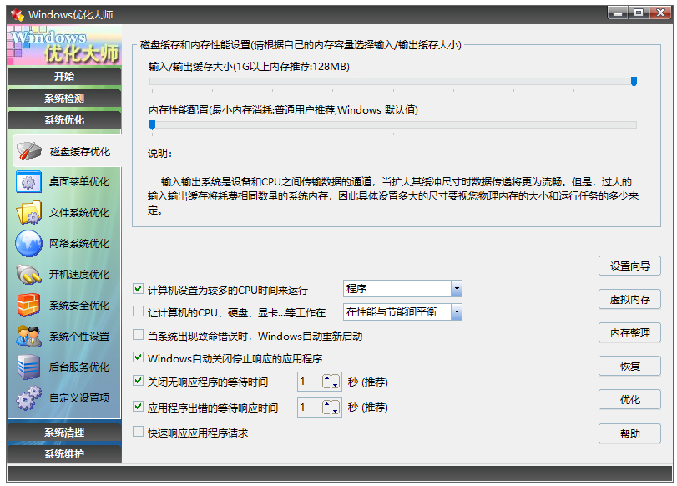This screenshot has width=677, height=486.
Task: Switch to the 开始 section
Action: (x=64, y=77)
